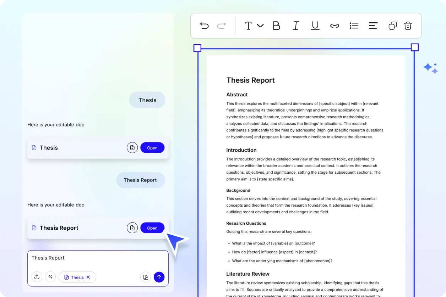446x297 pixels.
Task: Send the prompt with arrow button
Action: 159,277
